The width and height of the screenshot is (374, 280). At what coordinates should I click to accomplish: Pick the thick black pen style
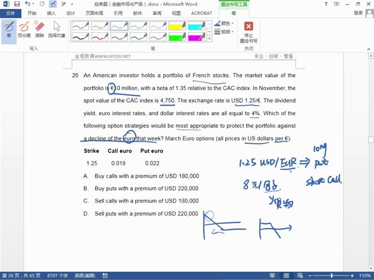click(80, 37)
